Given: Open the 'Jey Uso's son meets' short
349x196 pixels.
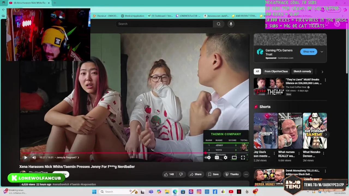Looking at the screenshot, I should pyautogui.click(x=266, y=131).
